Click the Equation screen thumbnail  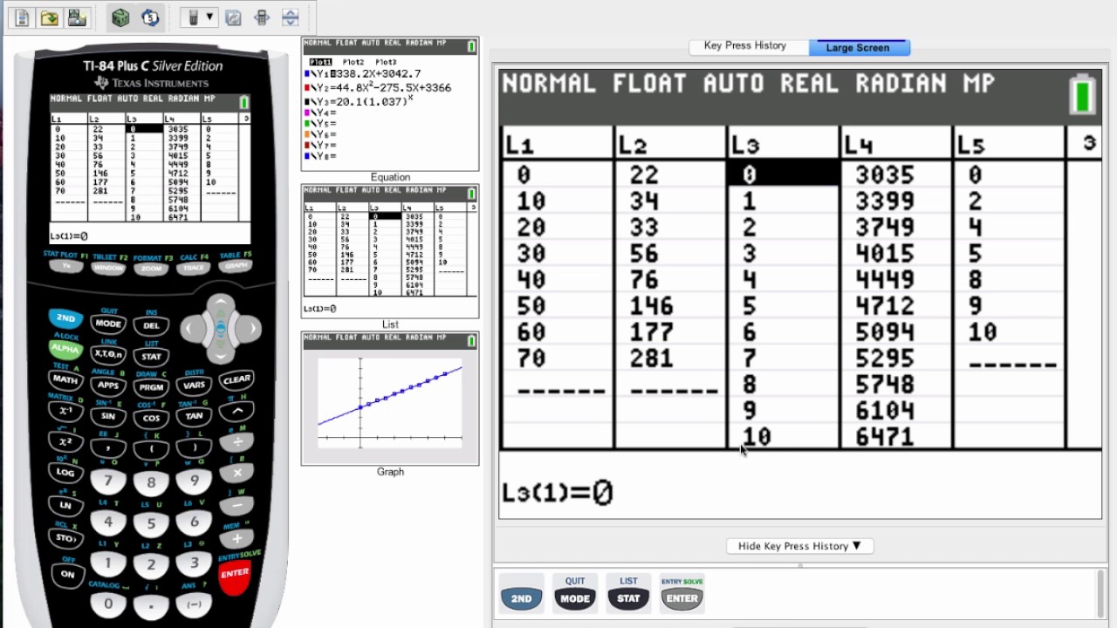(x=390, y=105)
